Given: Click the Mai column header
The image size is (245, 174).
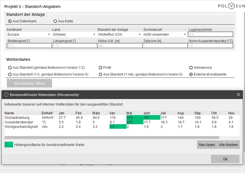Looking at the screenshot, I should point(129,113).
